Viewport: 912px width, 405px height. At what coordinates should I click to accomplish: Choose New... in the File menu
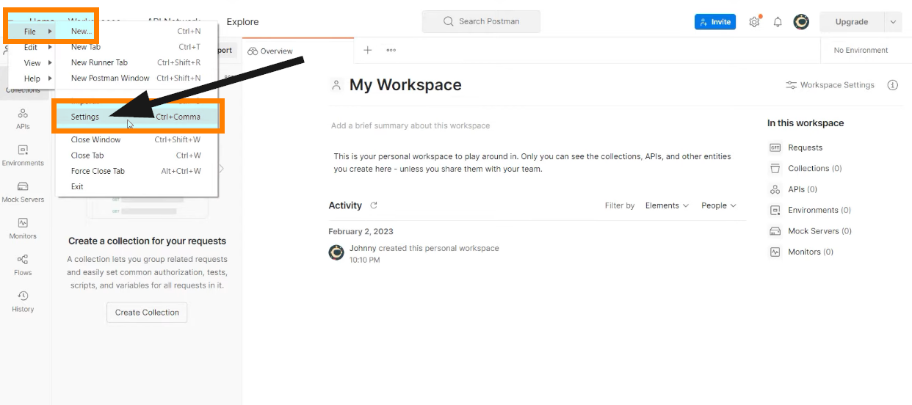click(x=137, y=32)
